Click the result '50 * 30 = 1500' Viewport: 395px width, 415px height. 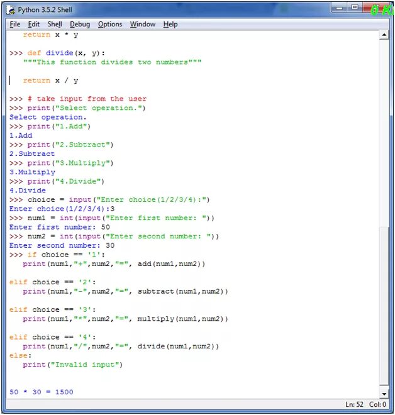pyautogui.click(x=42, y=392)
